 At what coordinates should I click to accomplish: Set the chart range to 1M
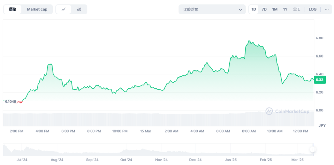275,9
